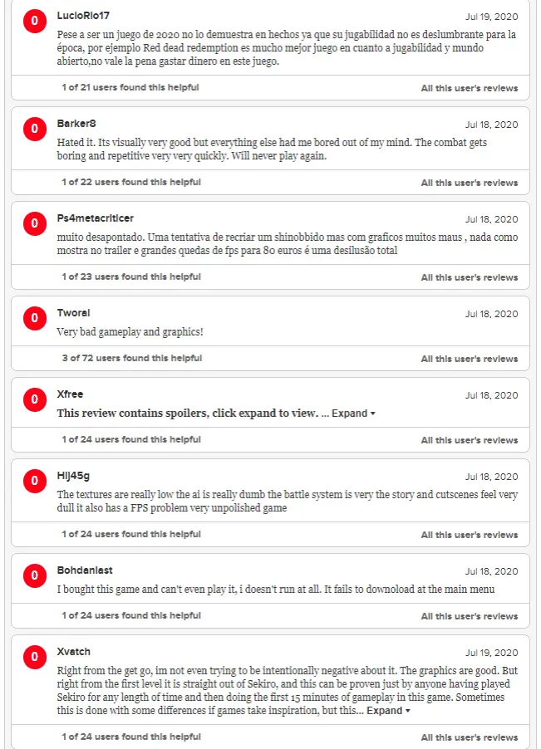
Task: Expand the full Xvatch review text
Action: (x=388, y=710)
